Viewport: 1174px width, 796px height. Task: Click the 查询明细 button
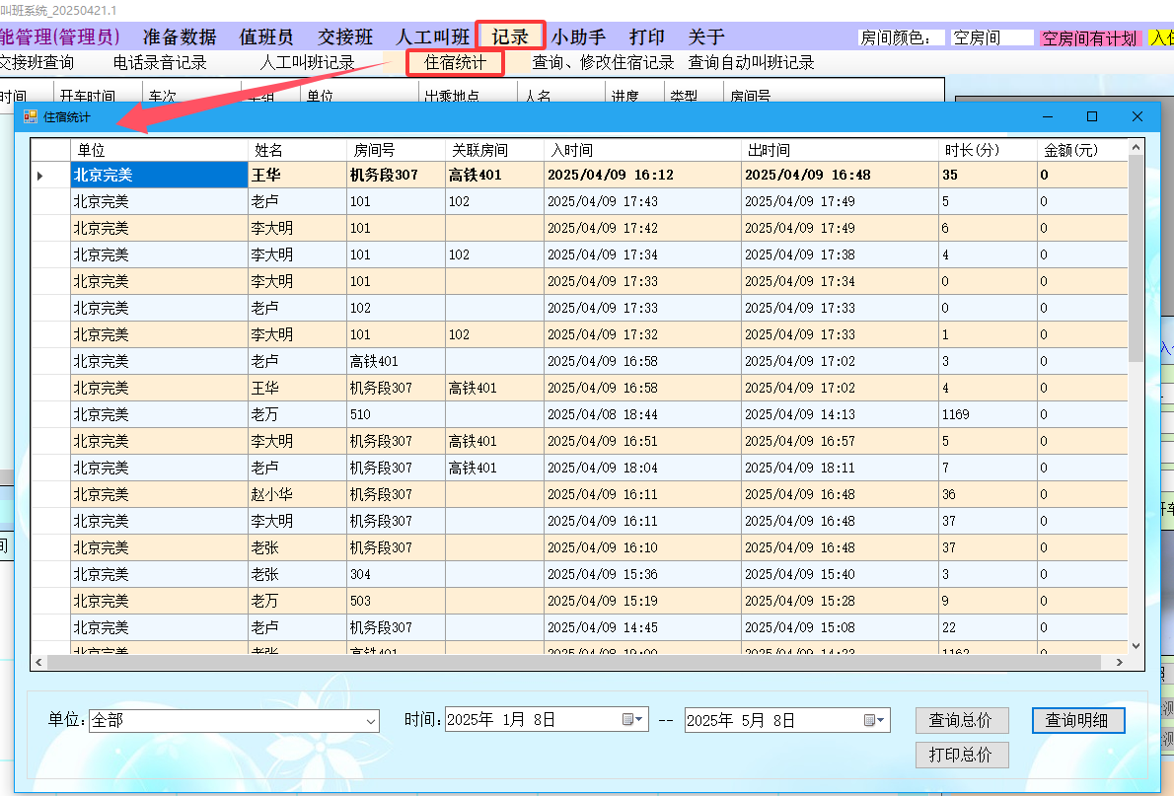coord(1078,720)
